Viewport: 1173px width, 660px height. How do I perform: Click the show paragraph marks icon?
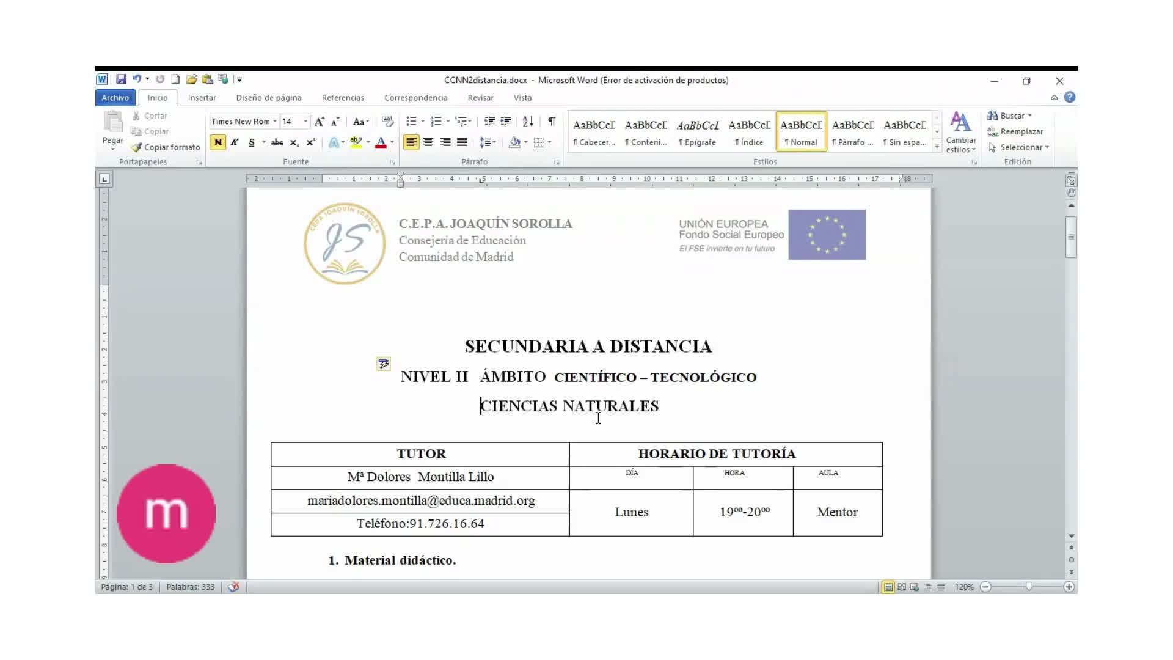point(552,121)
